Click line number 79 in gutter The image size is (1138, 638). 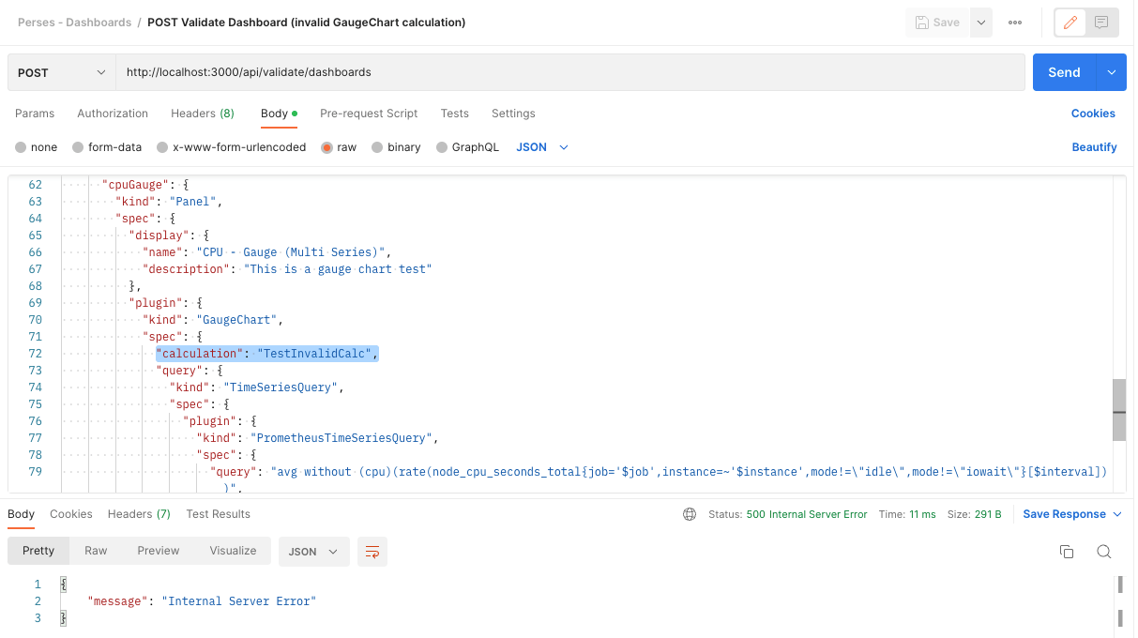(x=36, y=472)
